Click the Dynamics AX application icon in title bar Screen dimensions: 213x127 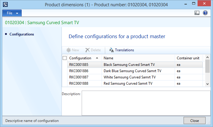point(5,5)
